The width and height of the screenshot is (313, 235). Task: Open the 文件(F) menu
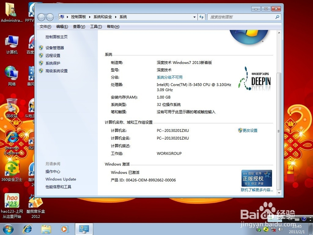tap(45, 27)
